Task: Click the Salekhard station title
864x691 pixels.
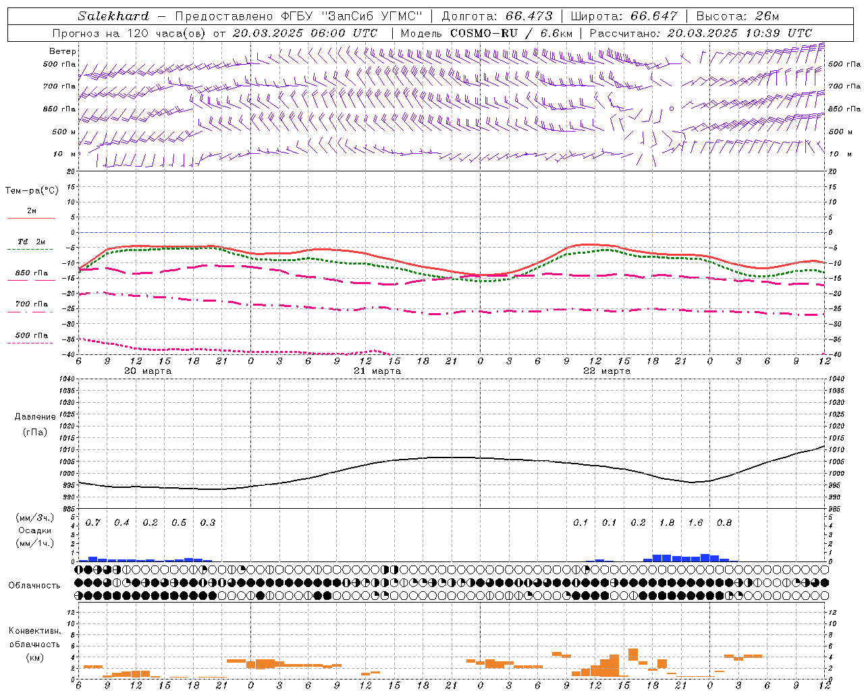Action: tap(113, 16)
